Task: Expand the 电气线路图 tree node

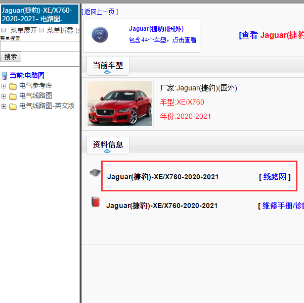Action: click(4, 96)
